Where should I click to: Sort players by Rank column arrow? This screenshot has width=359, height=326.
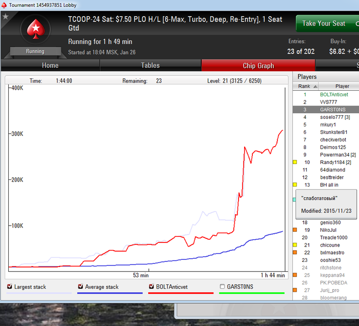315,87
